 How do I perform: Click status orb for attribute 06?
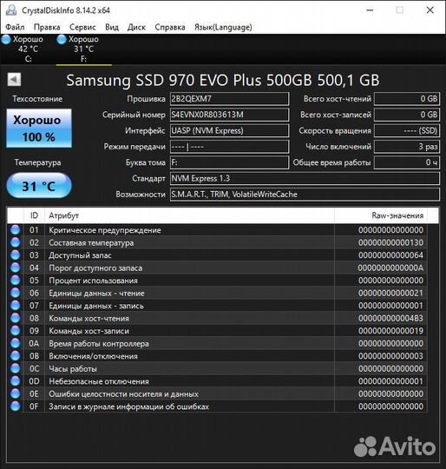[x=16, y=293]
